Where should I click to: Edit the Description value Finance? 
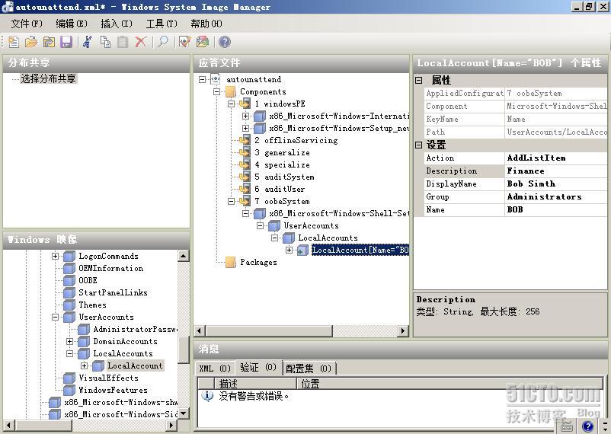555,171
